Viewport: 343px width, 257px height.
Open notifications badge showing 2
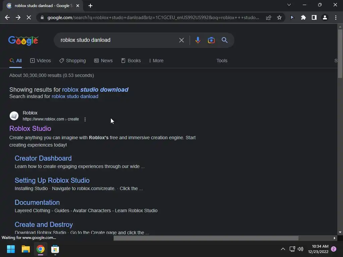pyautogui.click(x=334, y=249)
